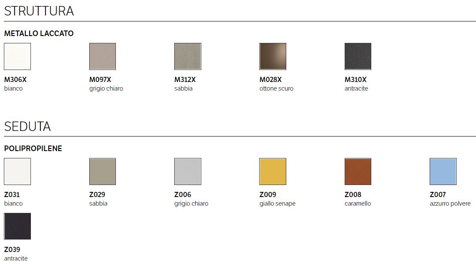The width and height of the screenshot is (476, 264).
Task: Select the Z031 bianco seat swatch
Action: click(x=17, y=171)
